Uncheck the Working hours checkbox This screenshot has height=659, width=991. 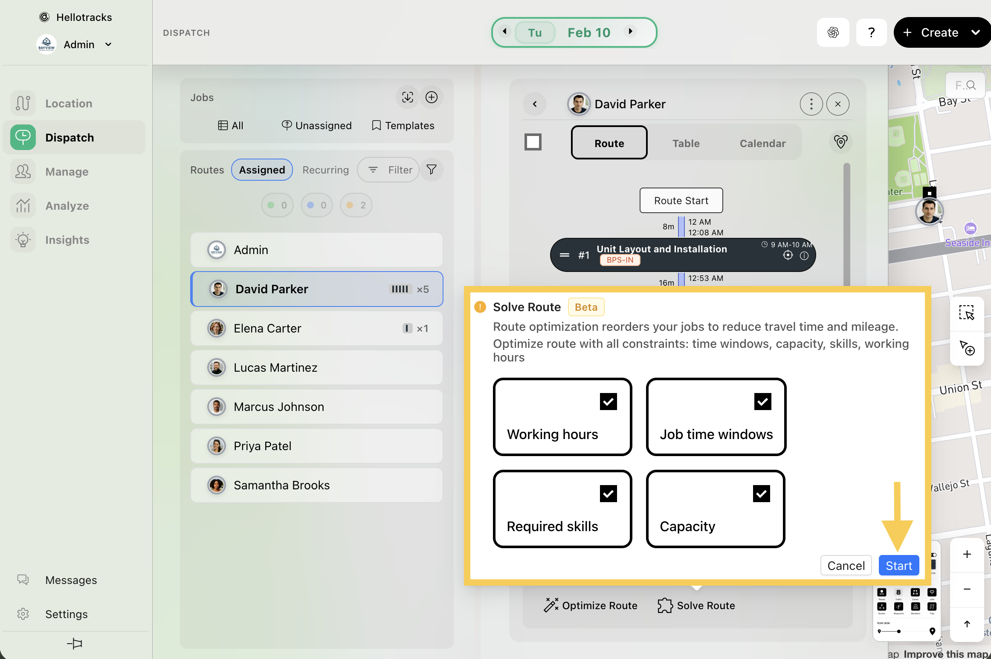[x=608, y=402]
